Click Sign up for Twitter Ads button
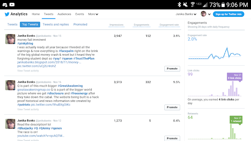Image resolution: width=251 pixels, height=141 pixels. pos(228,14)
